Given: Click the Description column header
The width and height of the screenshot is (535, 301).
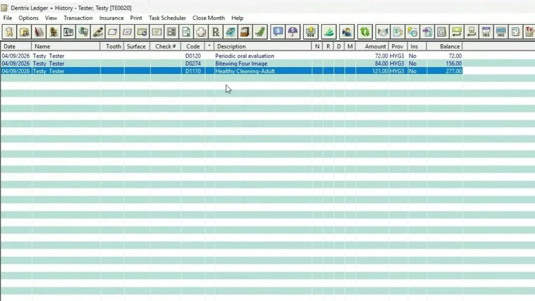Looking at the screenshot, I should point(263,46).
